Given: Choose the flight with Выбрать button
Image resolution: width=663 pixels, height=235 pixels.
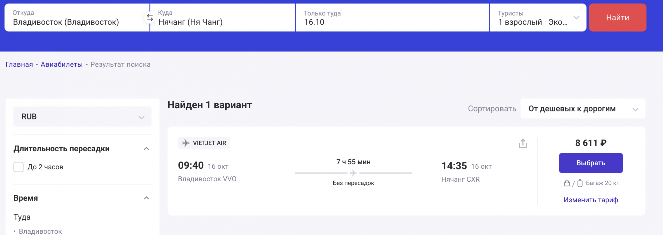Looking at the screenshot, I should click(591, 163).
